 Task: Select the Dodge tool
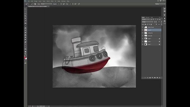coord(25,40)
